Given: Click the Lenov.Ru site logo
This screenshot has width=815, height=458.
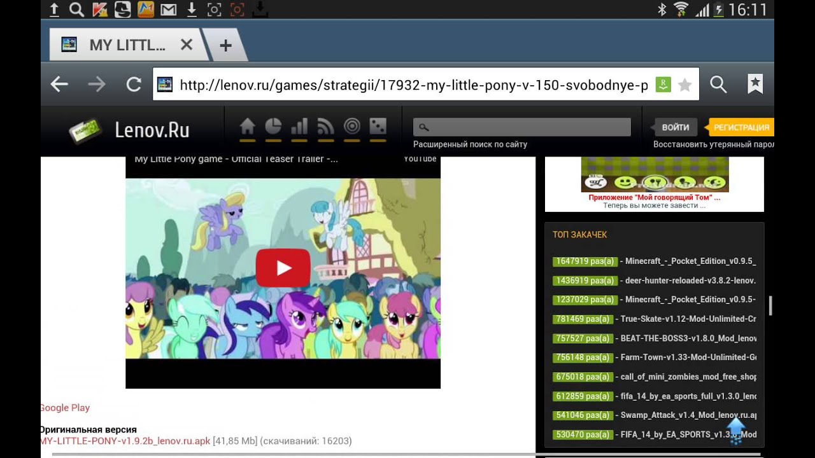Looking at the screenshot, I should pos(130,130).
